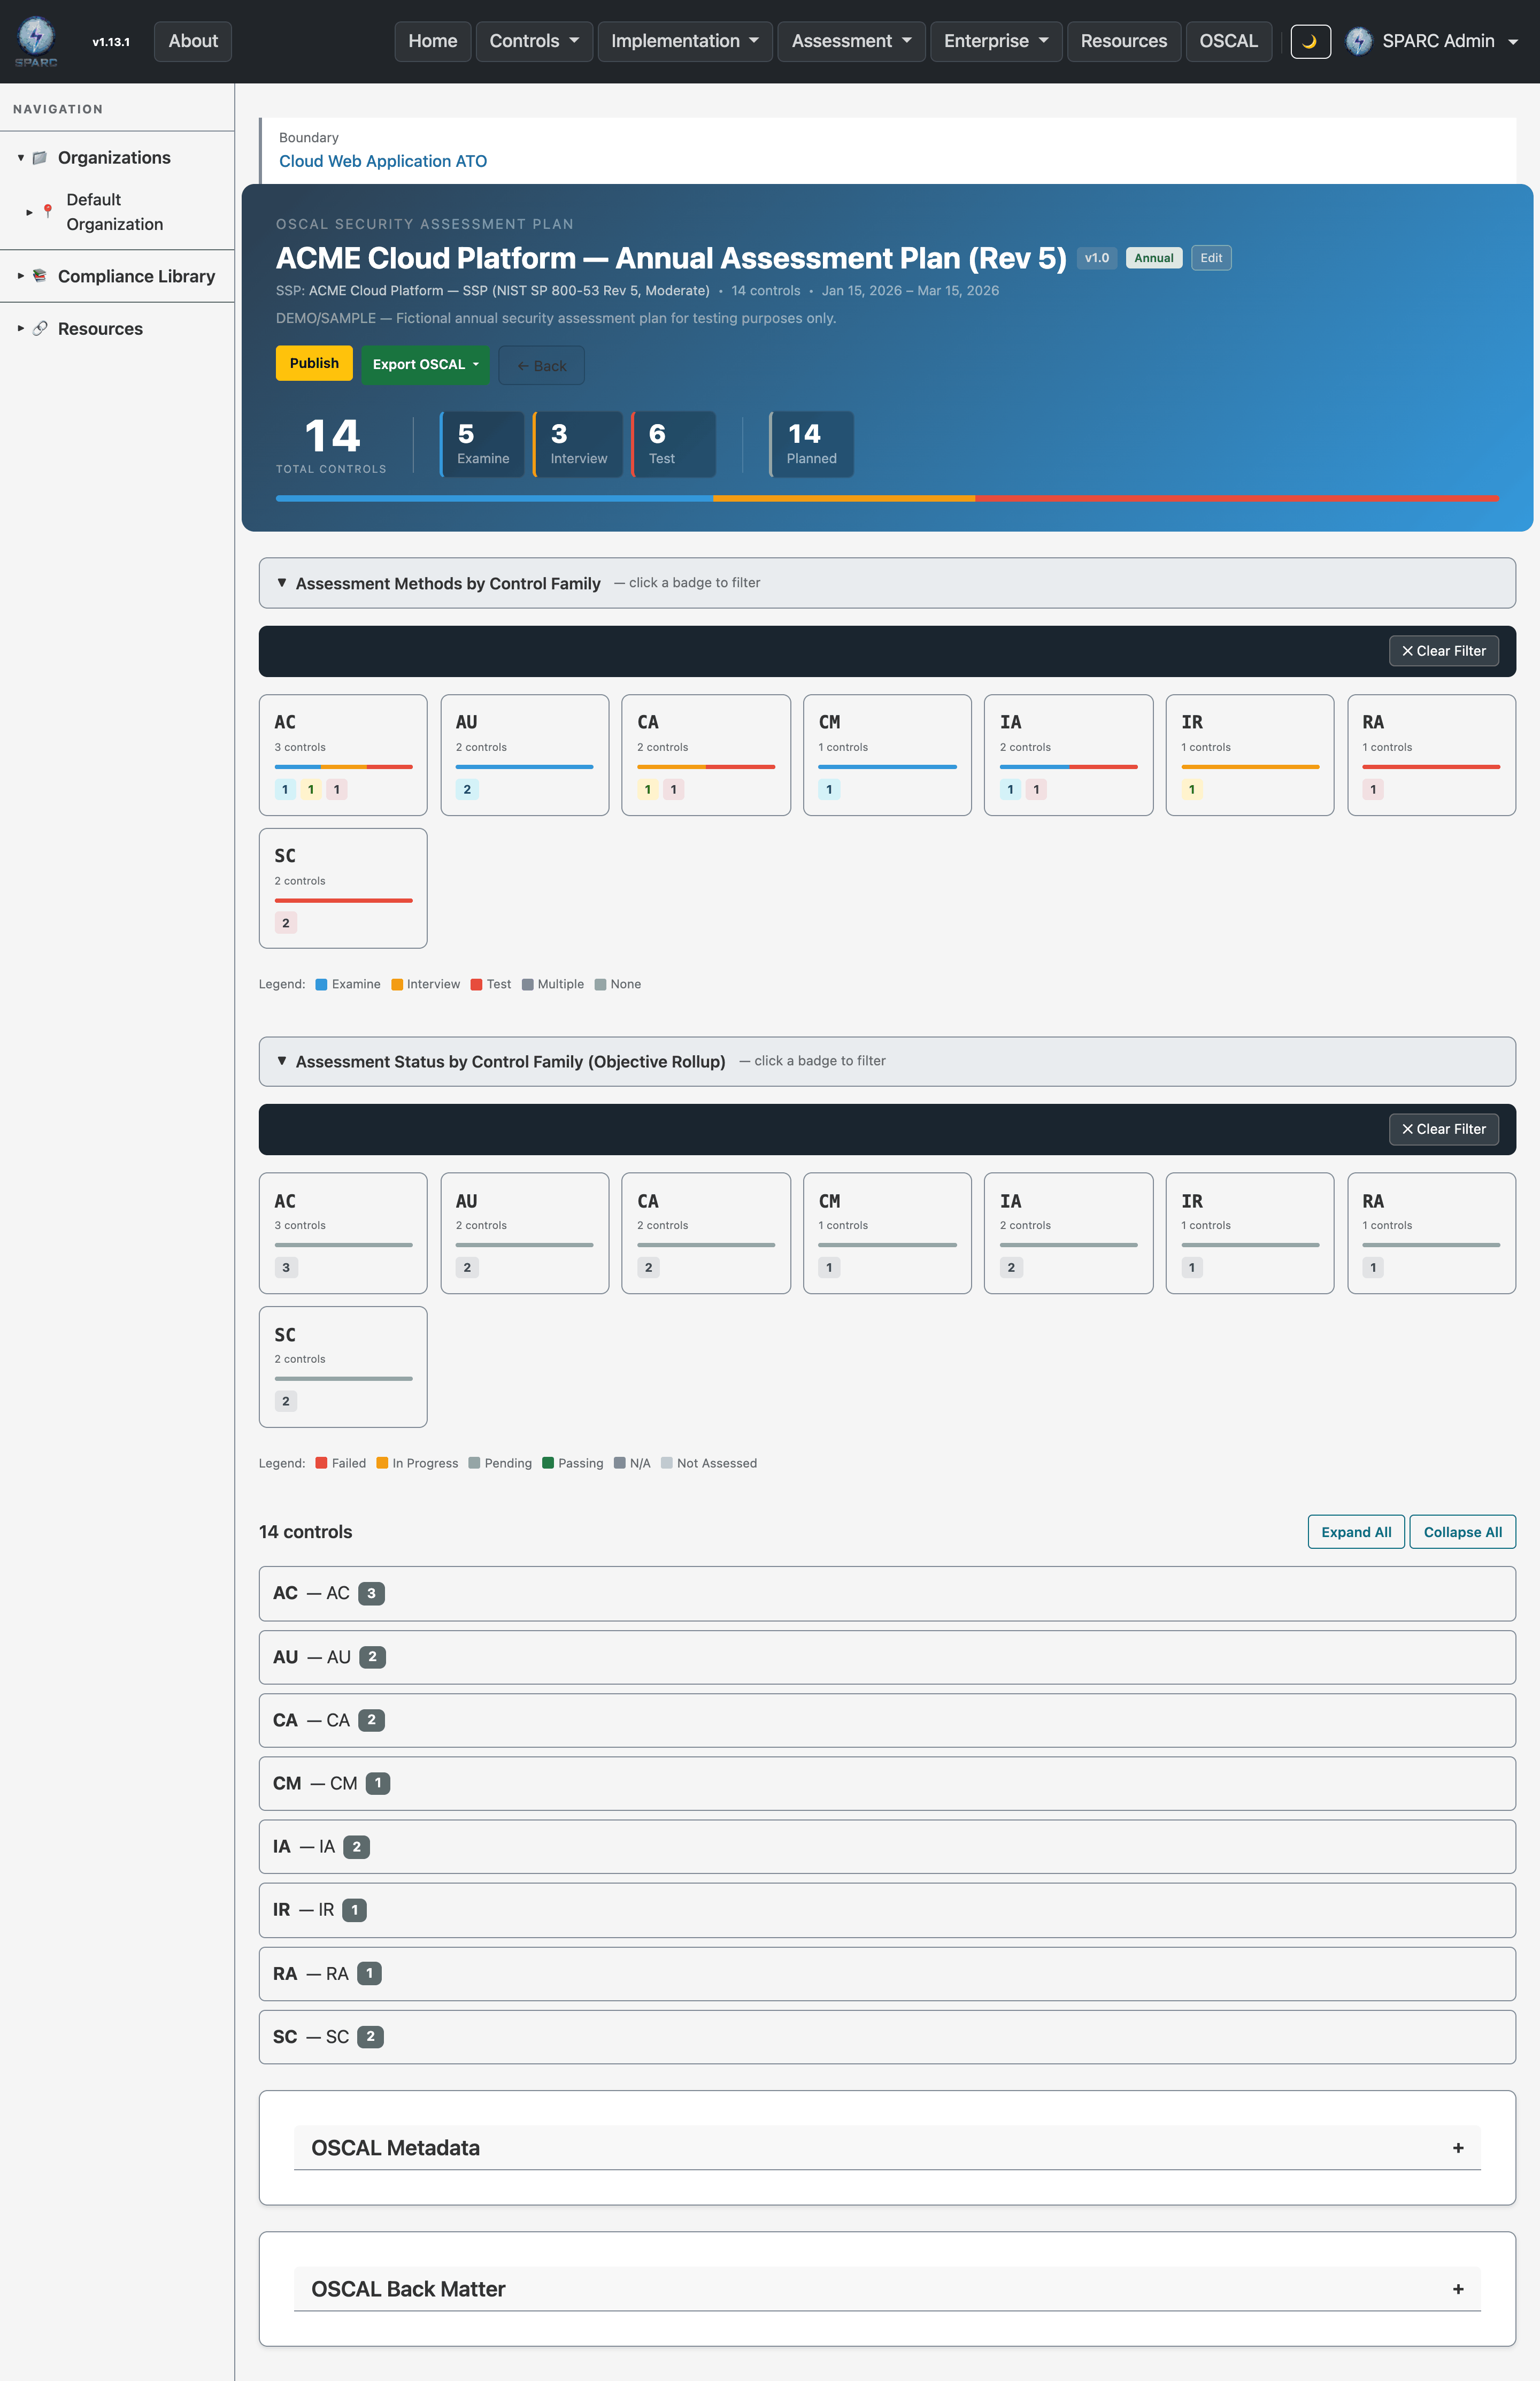Expand OSCAL Metadata plus icon
The image size is (1540, 2381).
tap(1458, 2148)
